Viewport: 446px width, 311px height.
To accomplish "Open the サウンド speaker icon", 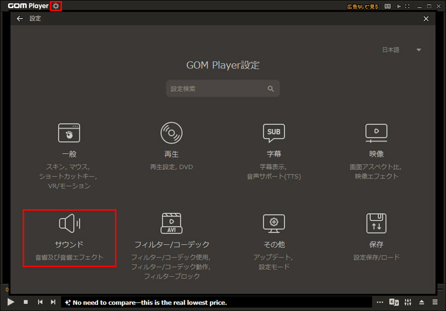I will [x=70, y=223].
